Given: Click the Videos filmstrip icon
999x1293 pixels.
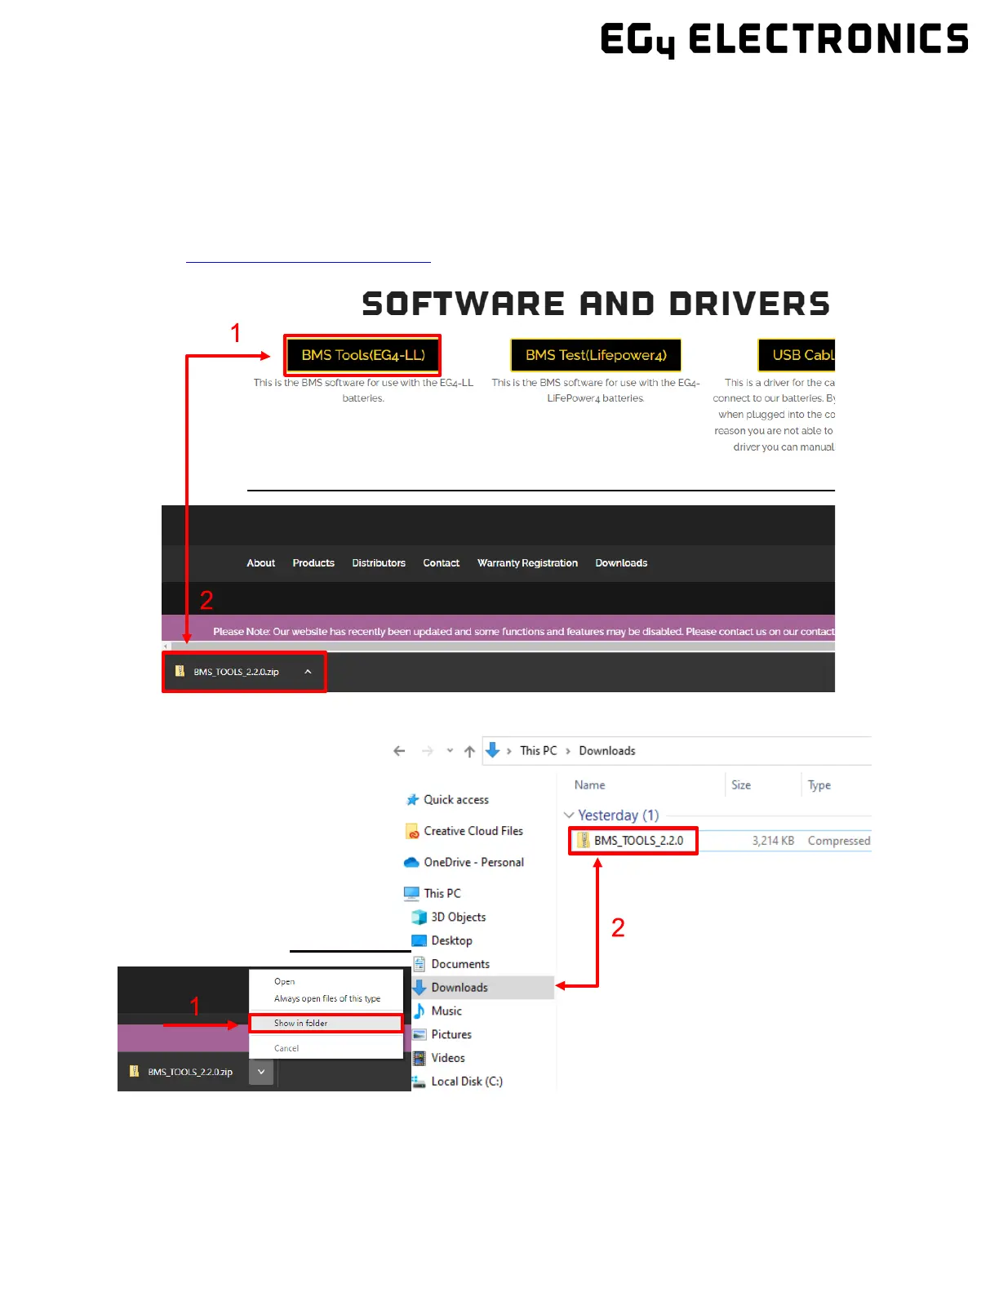Looking at the screenshot, I should tap(420, 1058).
